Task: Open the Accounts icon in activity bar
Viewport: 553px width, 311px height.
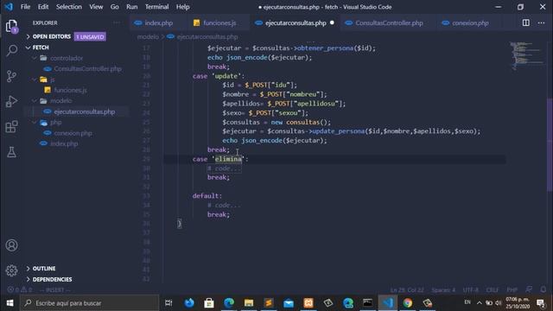Action: click(x=11, y=245)
